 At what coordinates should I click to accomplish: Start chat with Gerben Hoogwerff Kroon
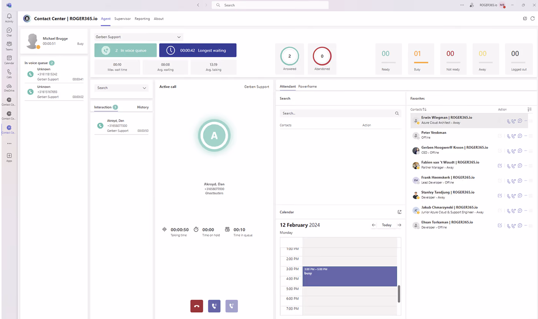(x=520, y=151)
